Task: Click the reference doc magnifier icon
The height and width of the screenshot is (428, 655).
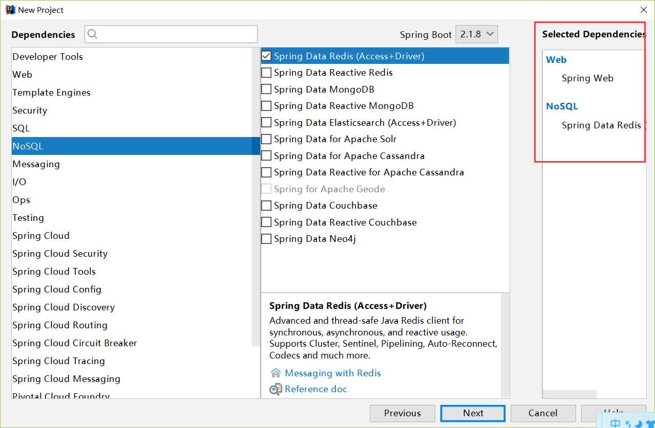Action: 276,389
